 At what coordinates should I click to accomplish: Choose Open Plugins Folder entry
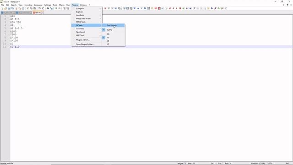click(87, 44)
